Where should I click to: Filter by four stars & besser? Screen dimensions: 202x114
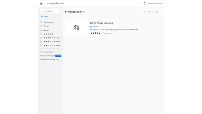click(x=41, y=38)
